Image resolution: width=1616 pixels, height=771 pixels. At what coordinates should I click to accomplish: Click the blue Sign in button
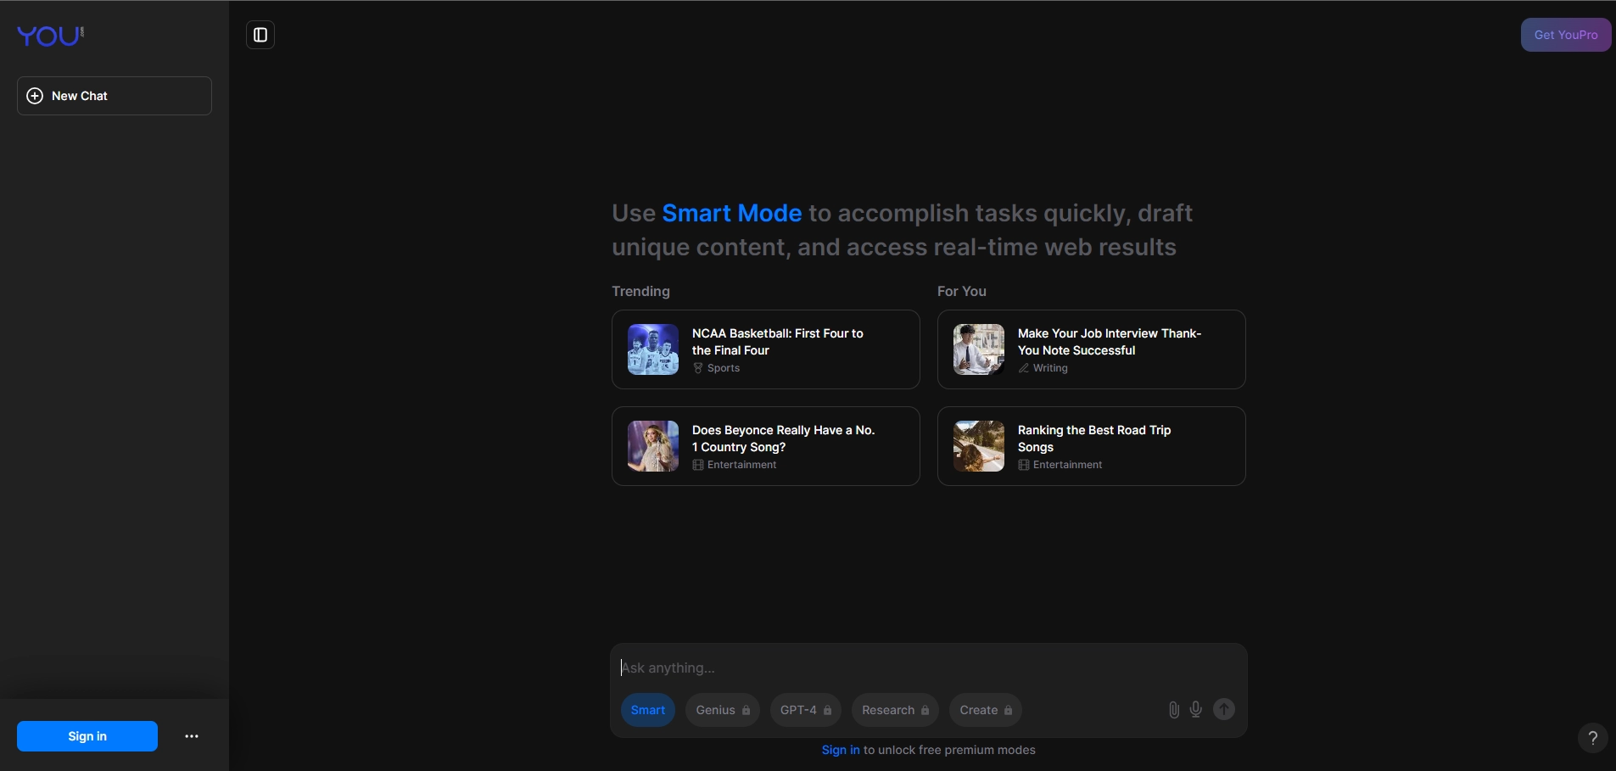(x=87, y=736)
